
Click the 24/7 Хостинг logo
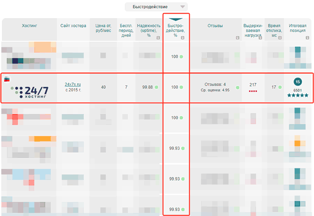click(x=30, y=92)
